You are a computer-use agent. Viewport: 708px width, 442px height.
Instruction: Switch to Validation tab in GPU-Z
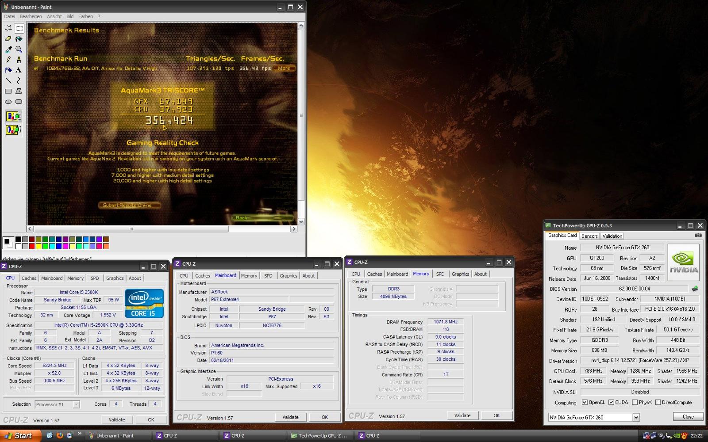coord(612,236)
